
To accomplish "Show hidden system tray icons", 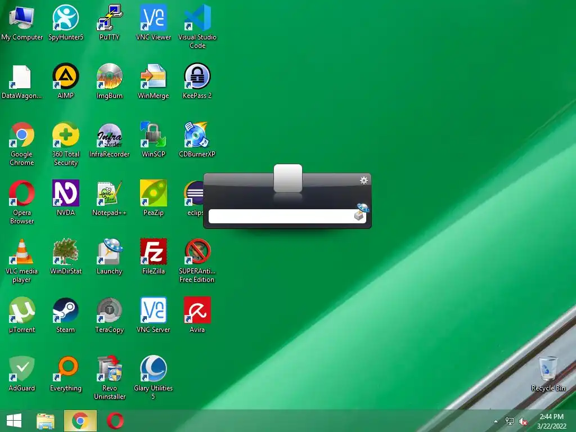I will (x=496, y=421).
